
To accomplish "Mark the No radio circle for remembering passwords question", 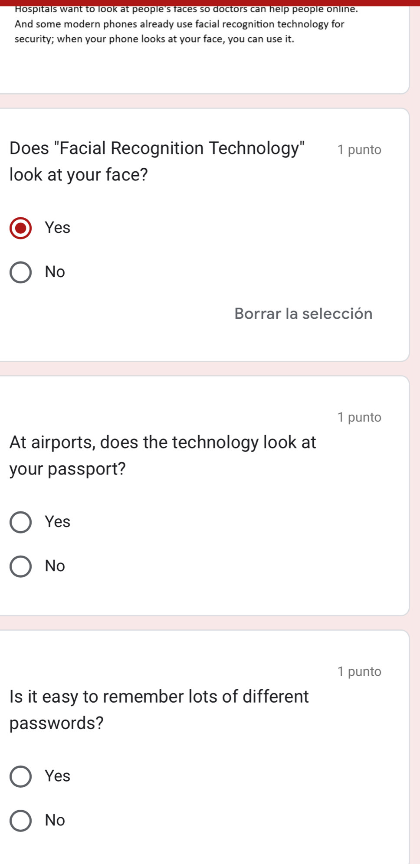I will tap(20, 821).
